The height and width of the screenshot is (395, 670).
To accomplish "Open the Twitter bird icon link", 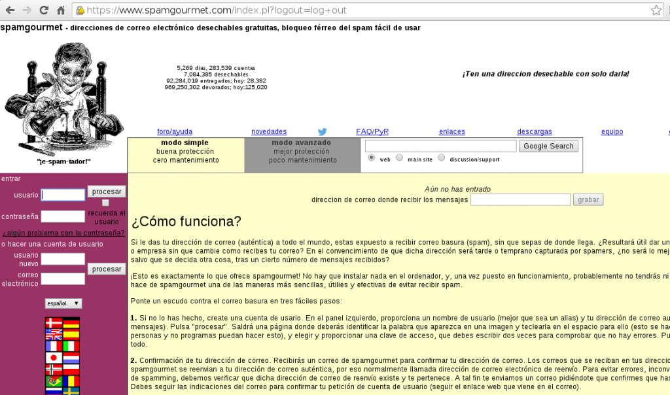I will [322, 131].
